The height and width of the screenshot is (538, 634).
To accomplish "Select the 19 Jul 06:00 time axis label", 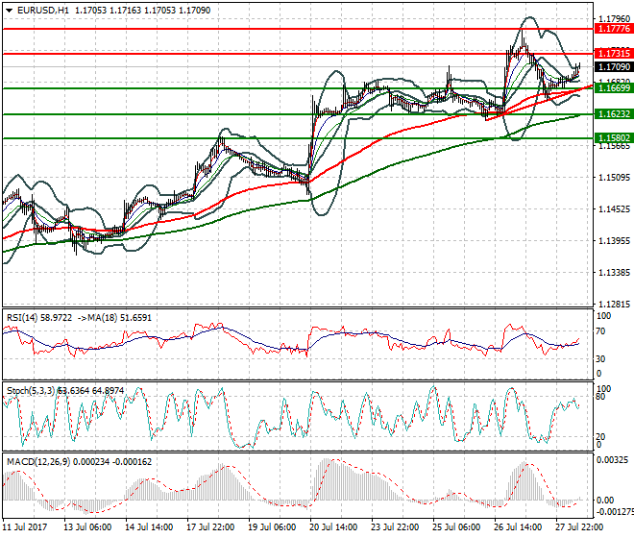I will 272,527.
